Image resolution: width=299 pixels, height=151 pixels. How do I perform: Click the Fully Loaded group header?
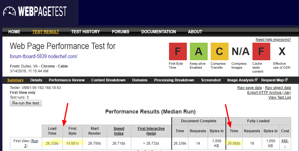[258, 121]
